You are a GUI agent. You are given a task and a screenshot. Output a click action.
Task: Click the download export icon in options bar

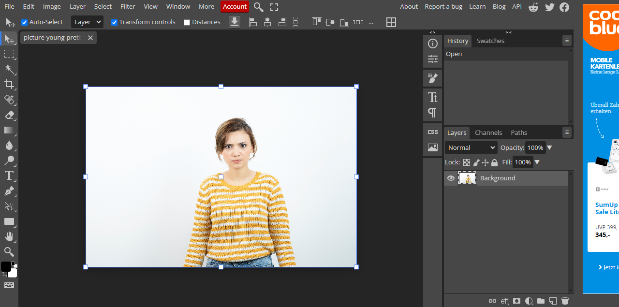click(x=235, y=22)
